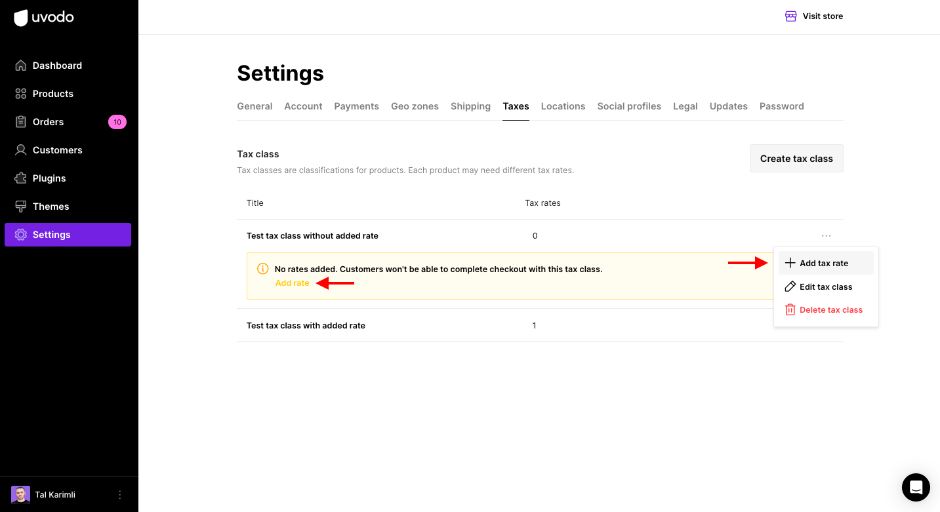Select Delete tax class in the menu
940x512 pixels.
tap(830, 310)
